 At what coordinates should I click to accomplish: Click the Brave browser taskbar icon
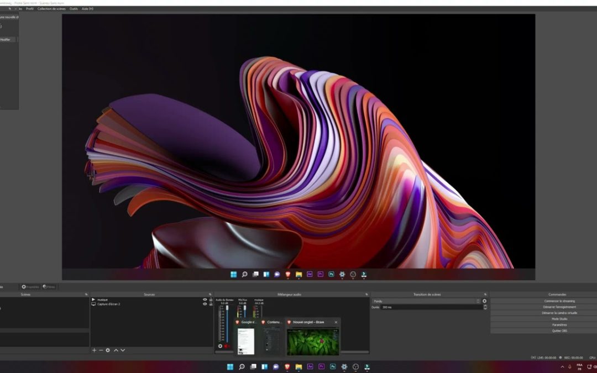pyautogui.click(x=287, y=367)
